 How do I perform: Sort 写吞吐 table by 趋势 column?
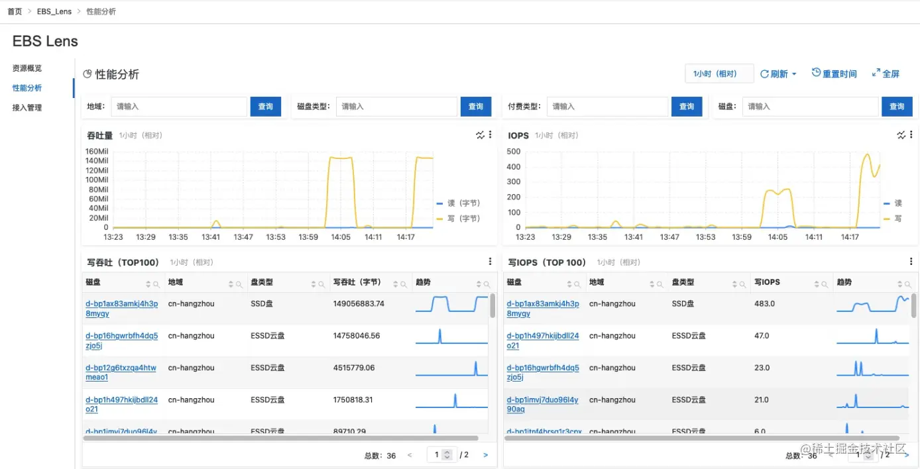point(479,284)
